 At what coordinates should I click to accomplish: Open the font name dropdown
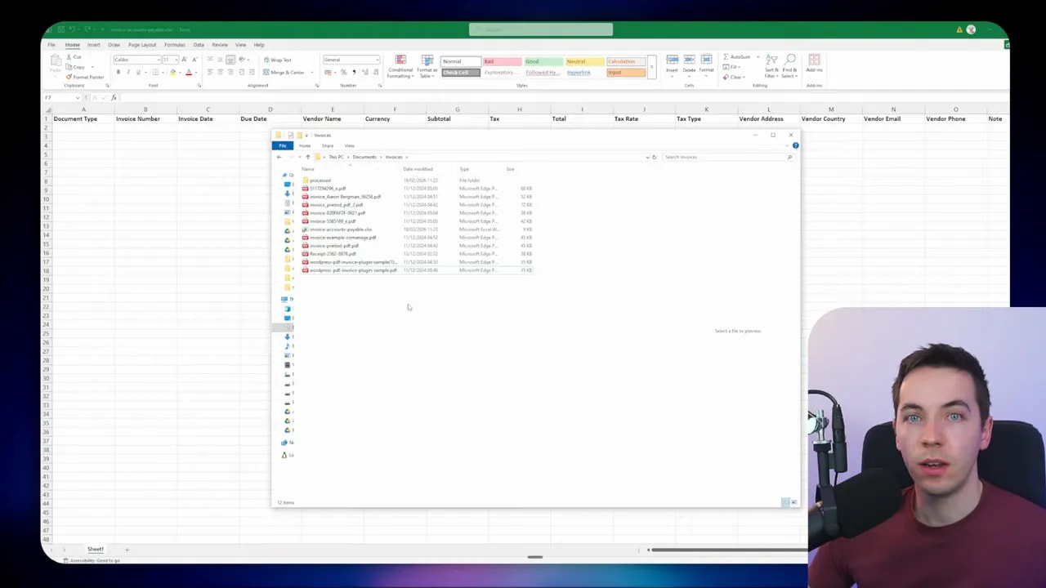[137, 60]
